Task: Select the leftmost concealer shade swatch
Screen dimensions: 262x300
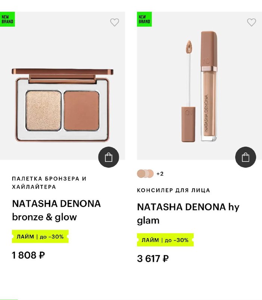Action: click(141, 174)
